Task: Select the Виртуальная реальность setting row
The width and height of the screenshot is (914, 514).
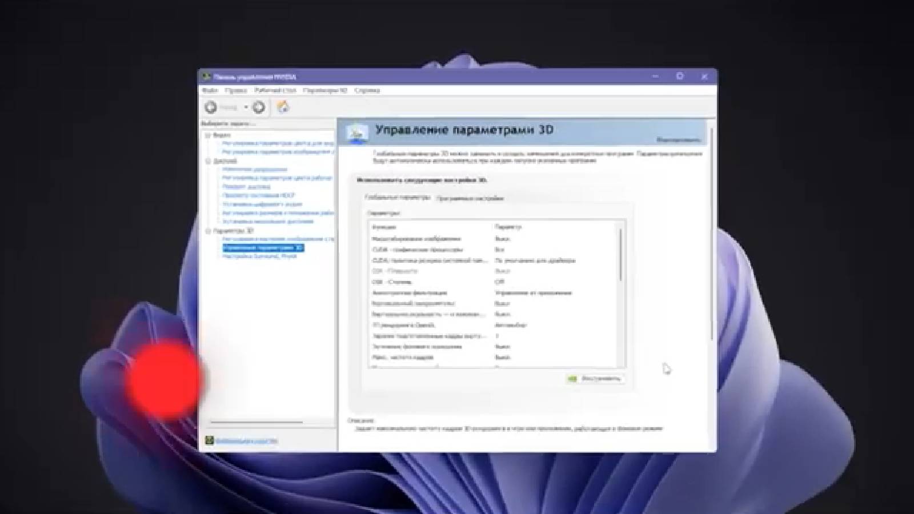Action: [494, 314]
